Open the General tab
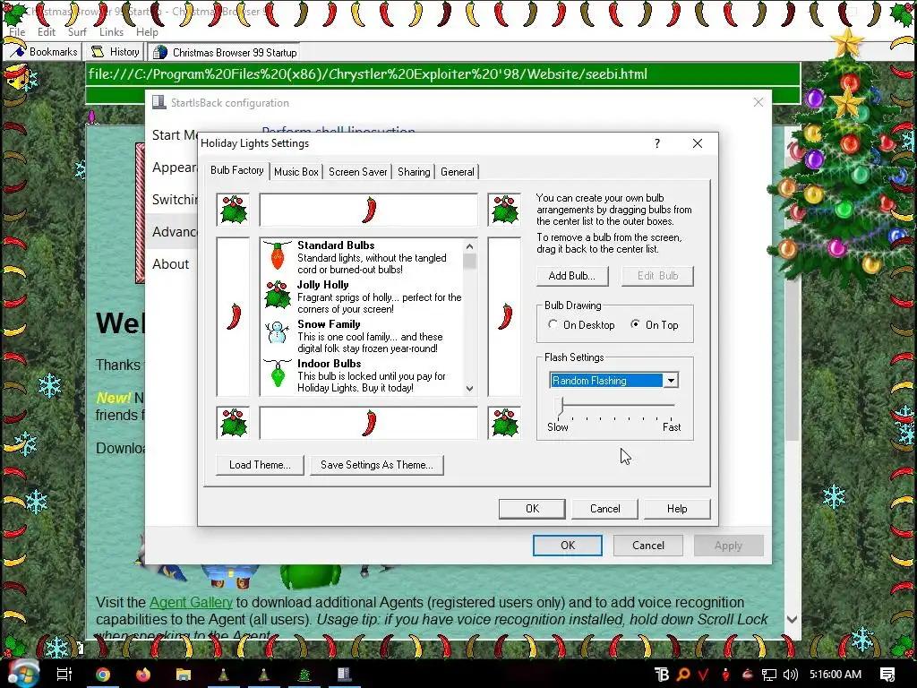 point(458,172)
